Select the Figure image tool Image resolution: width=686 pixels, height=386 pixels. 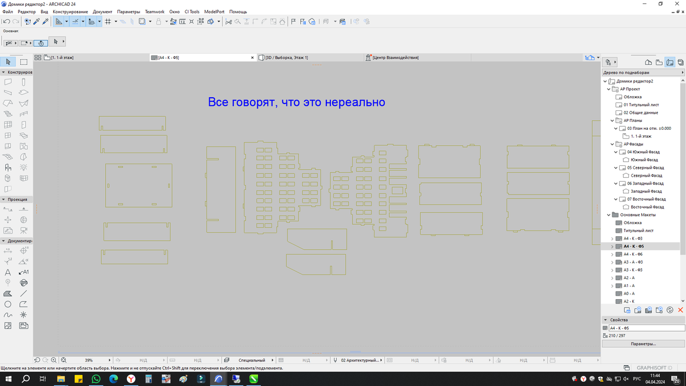coord(8,325)
